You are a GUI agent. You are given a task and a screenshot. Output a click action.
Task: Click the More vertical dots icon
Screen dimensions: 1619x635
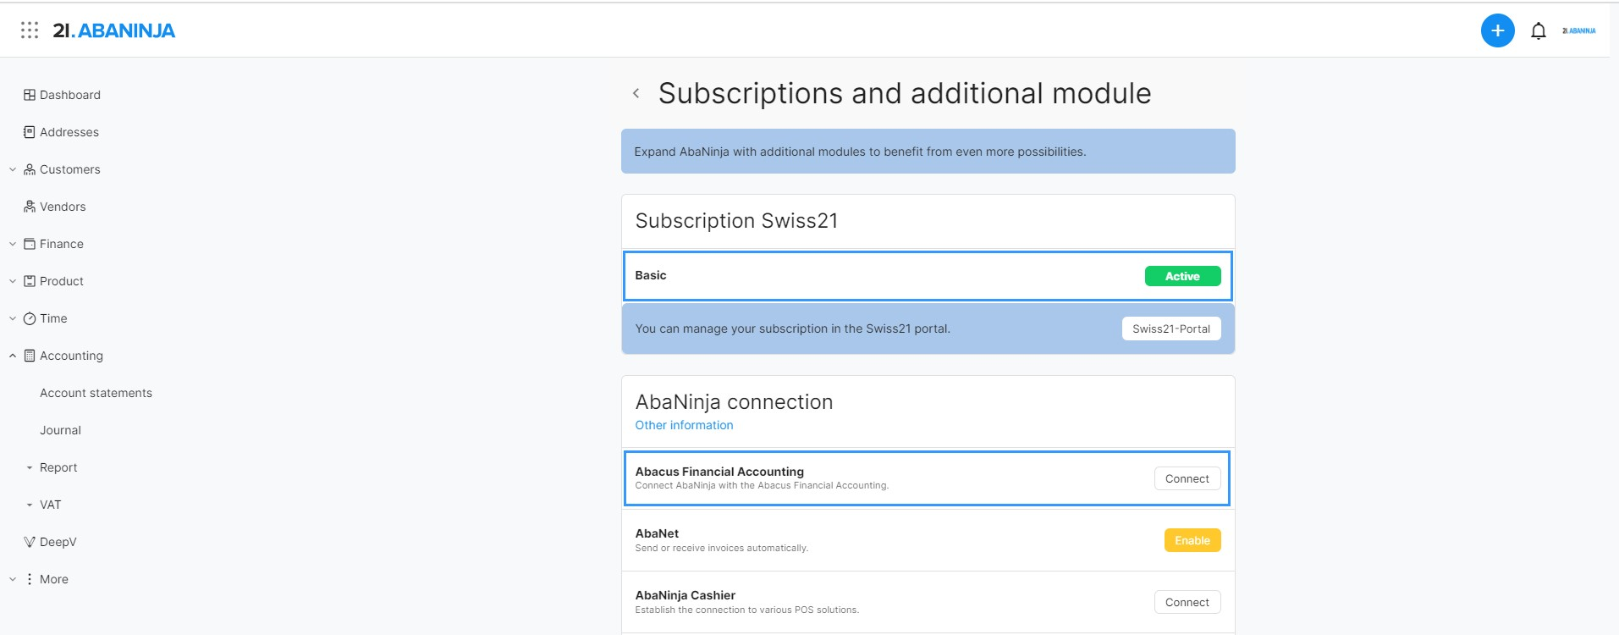(30, 579)
